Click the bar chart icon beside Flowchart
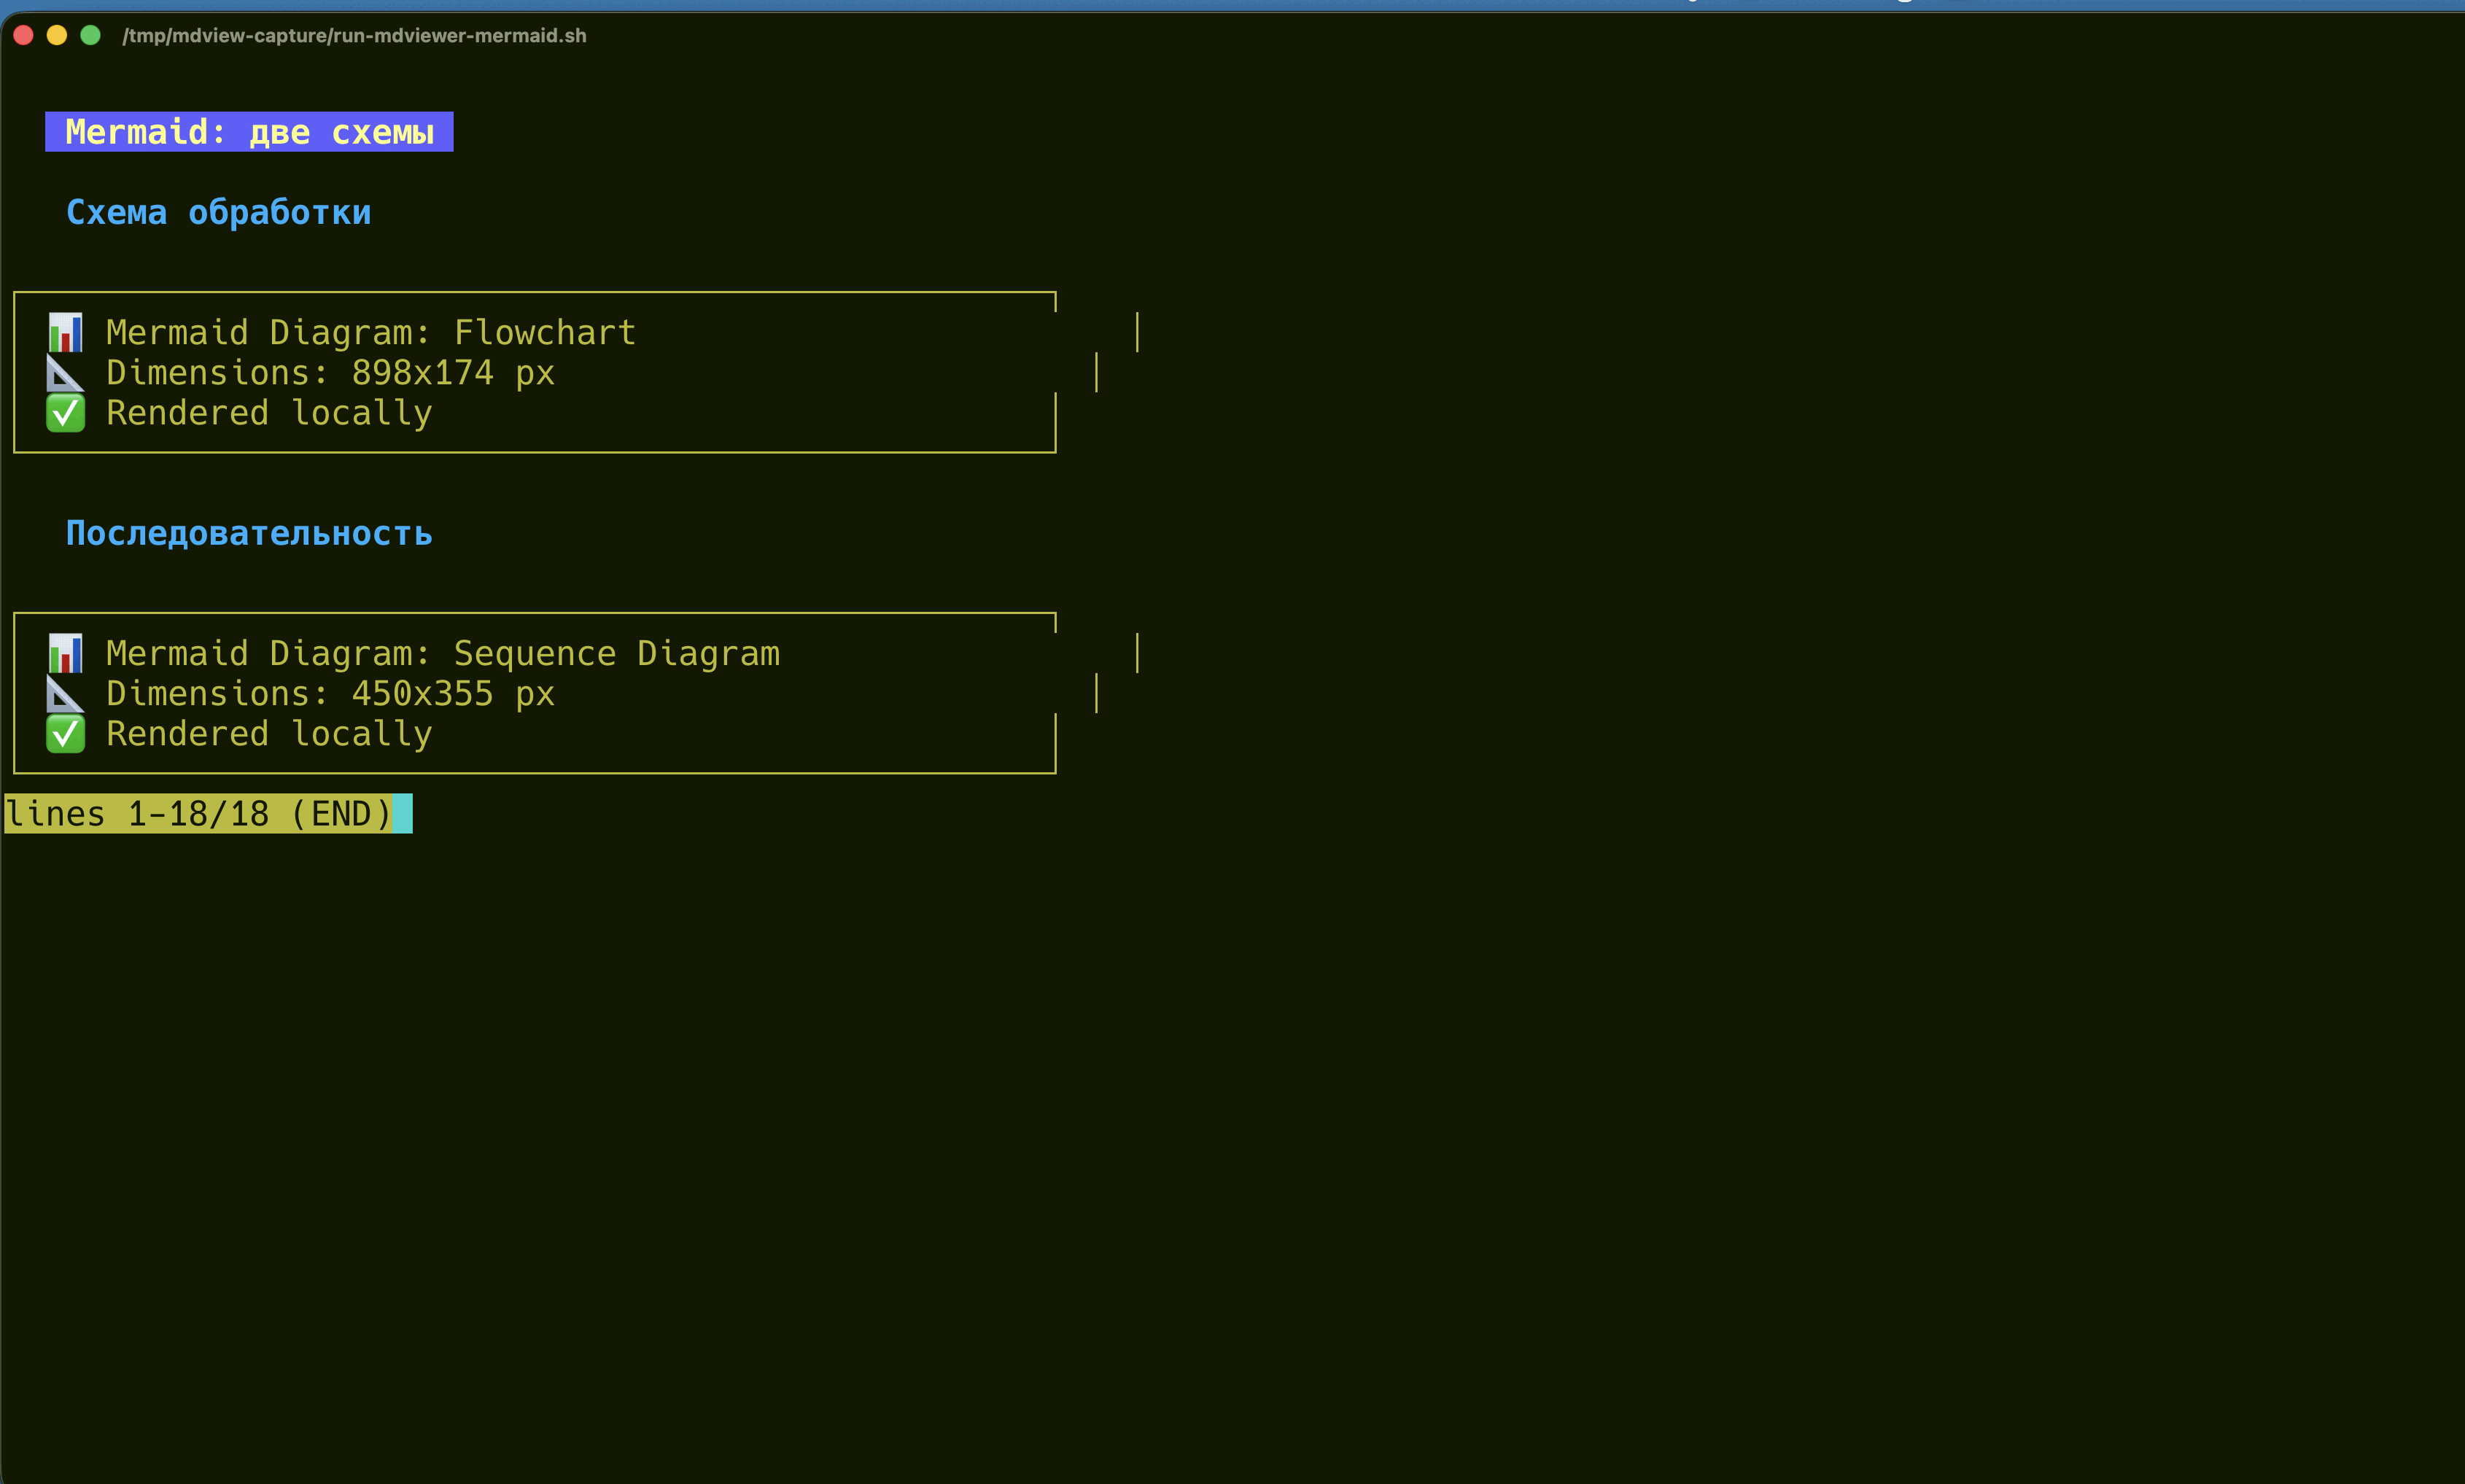This screenshot has height=1484, width=2465. click(66, 332)
